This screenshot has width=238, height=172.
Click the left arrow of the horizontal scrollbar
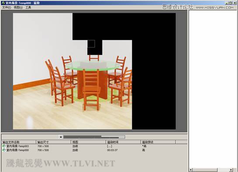tap(191, 170)
